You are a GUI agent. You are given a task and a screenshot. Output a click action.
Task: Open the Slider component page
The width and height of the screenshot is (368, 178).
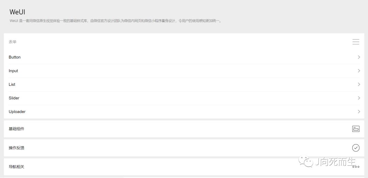(184, 98)
